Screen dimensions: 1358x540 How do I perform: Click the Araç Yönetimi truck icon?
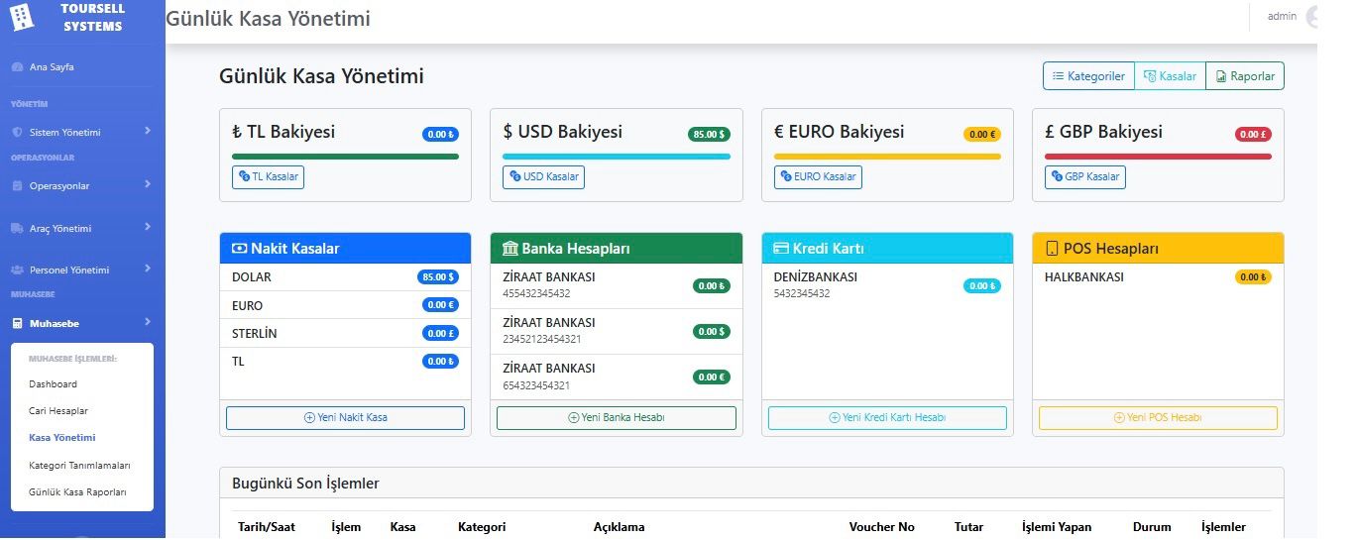[x=17, y=229]
